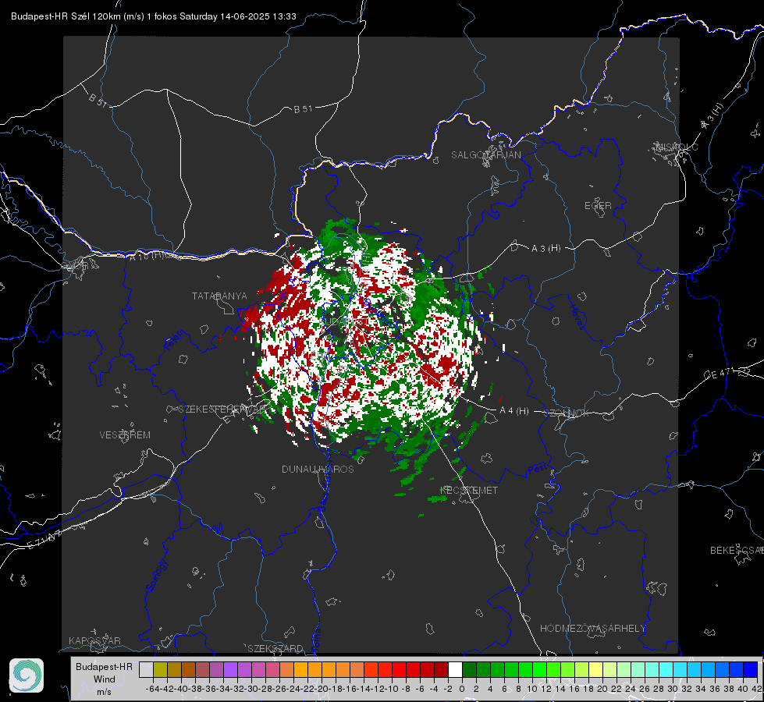Click the SZÉKESFEHÉRVÁR city label
The height and width of the screenshot is (702, 764).
pos(222,409)
